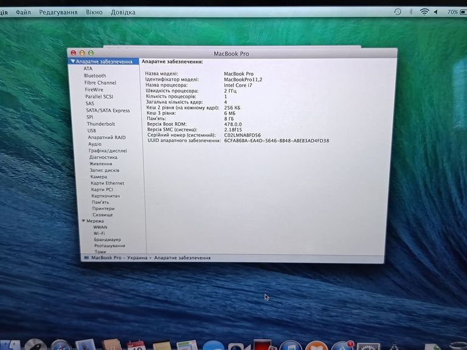The height and width of the screenshot is (350, 467).
Task: Open the Довідка menu
Action: pyautogui.click(x=123, y=13)
